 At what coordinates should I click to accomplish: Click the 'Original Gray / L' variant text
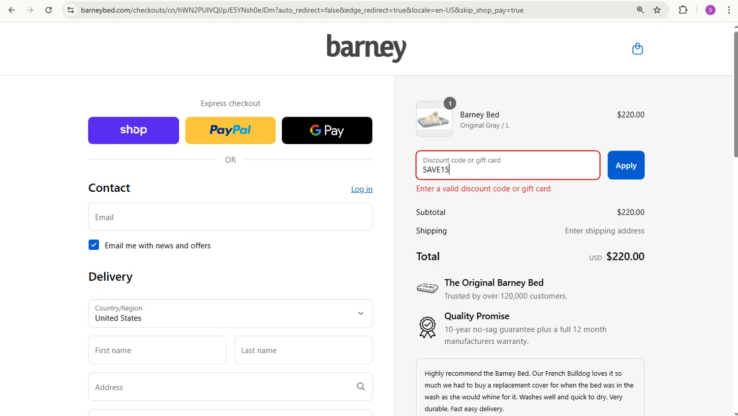(x=485, y=125)
